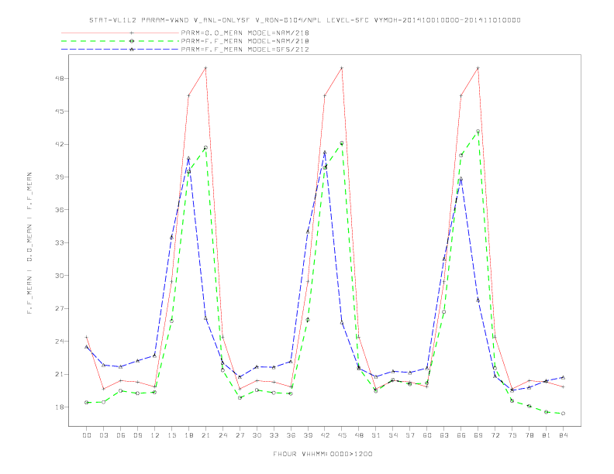Click x-axis forecast hour label 21
This screenshot has height=474, width=614.
205,435
